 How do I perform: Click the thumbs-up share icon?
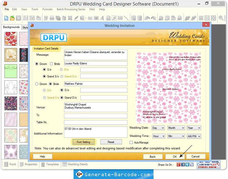click(x=192, y=165)
